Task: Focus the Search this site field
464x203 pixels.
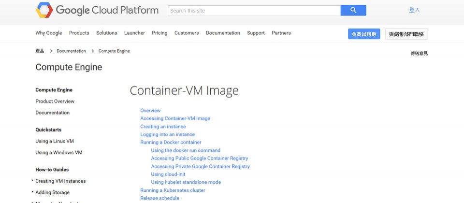Action: 254,11
